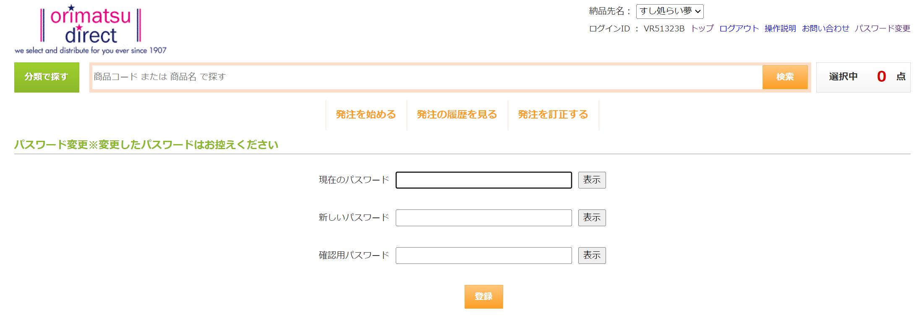The height and width of the screenshot is (328, 922).
Task: Open the 操作説明 help link
Action: (780, 28)
